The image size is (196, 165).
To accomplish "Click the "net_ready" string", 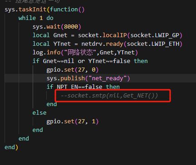I will pos(108,78).
